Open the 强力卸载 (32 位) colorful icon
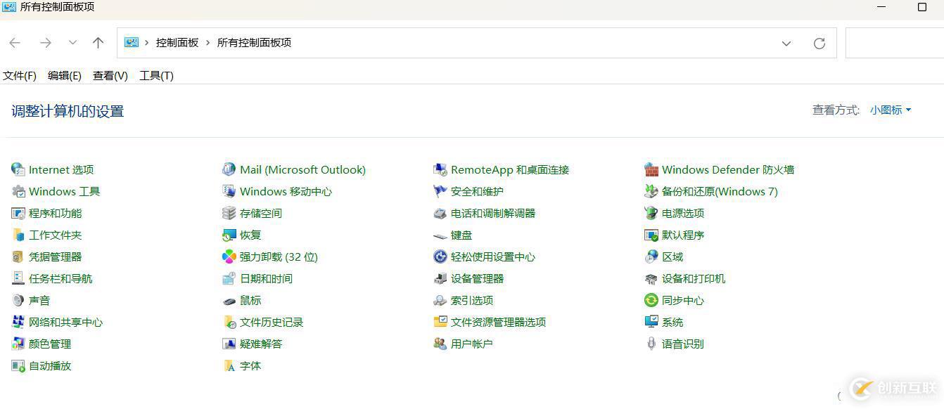 tap(229, 257)
